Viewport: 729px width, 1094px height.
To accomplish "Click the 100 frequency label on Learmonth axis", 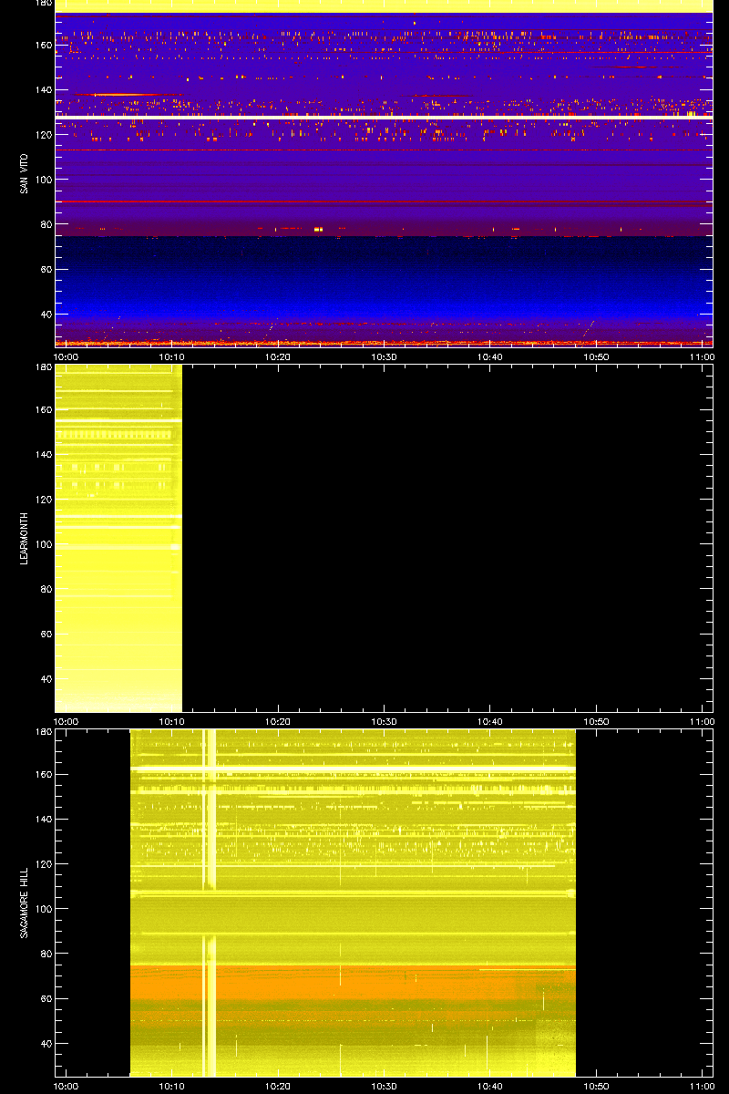I will (43, 544).
